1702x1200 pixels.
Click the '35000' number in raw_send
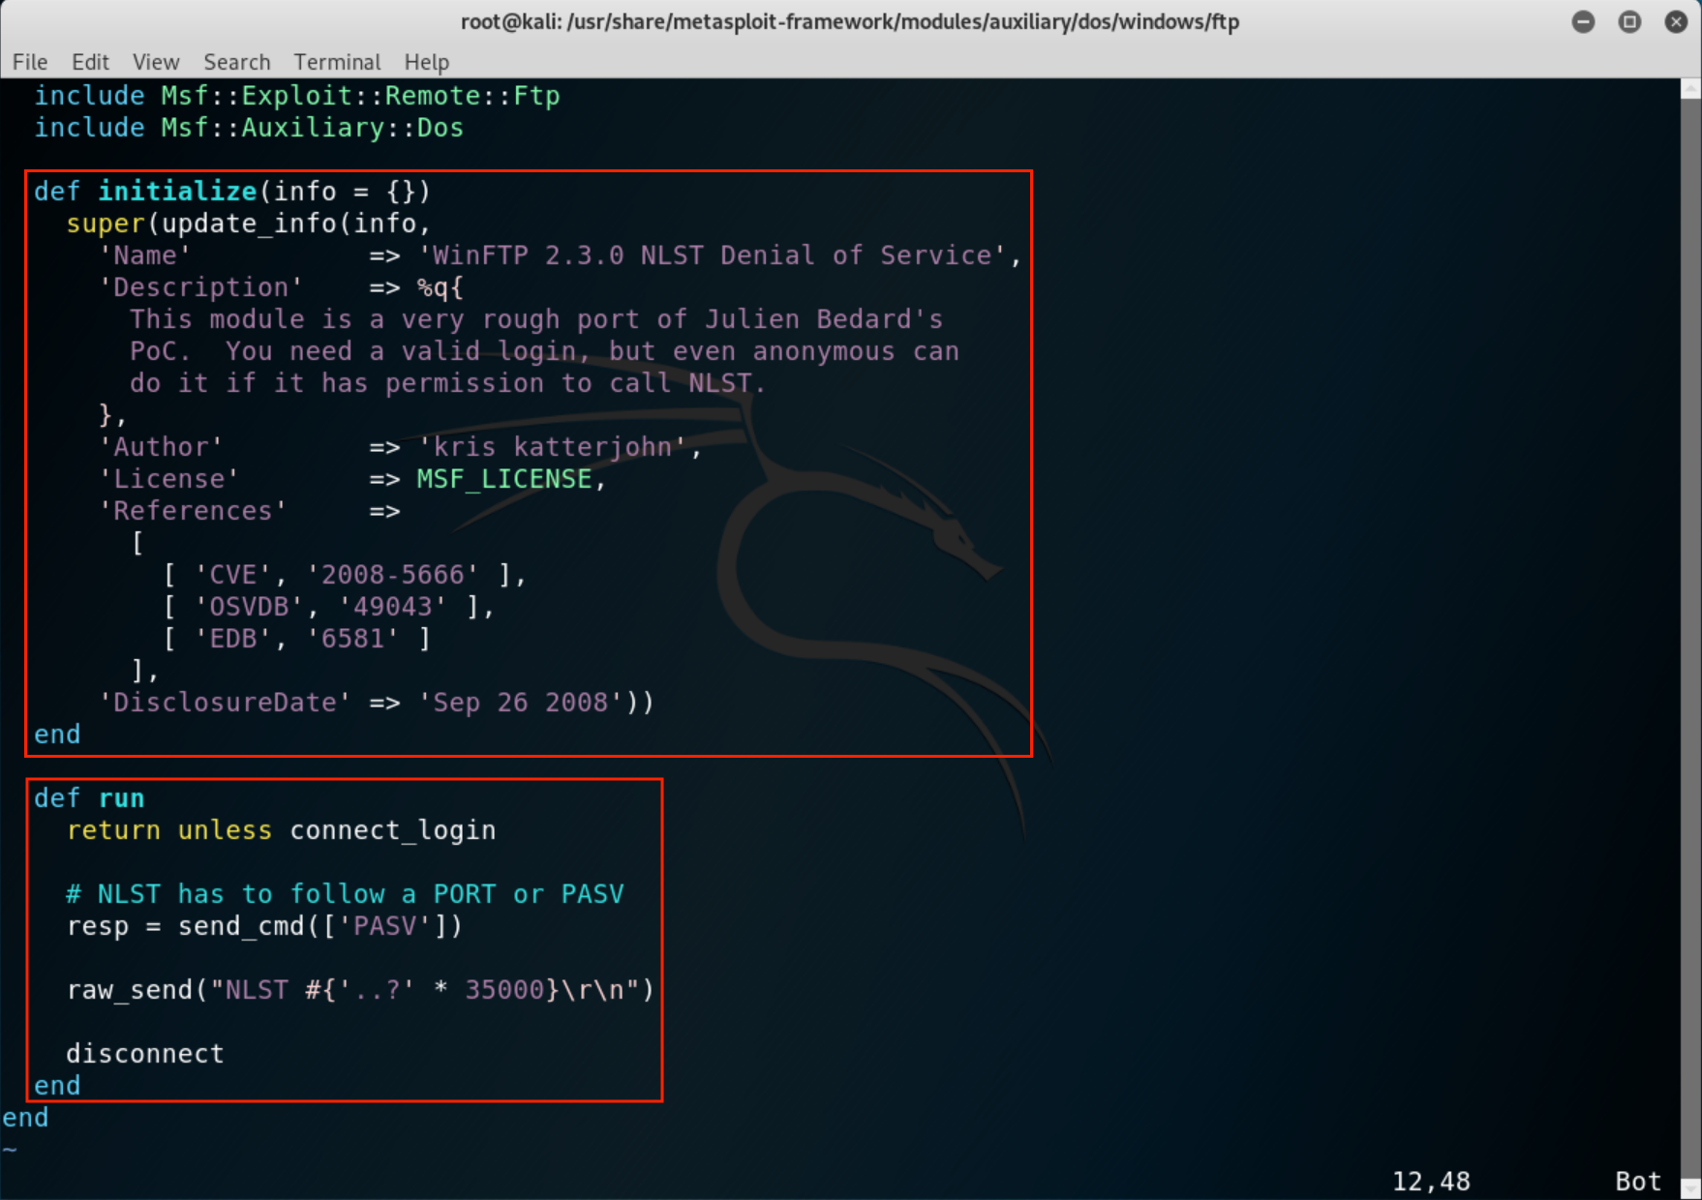tap(504, 990)
